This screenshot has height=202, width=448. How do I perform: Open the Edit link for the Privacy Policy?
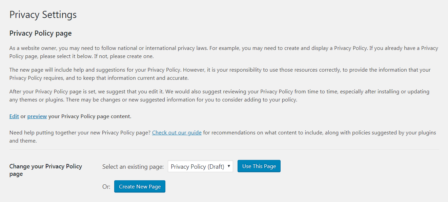14,116
